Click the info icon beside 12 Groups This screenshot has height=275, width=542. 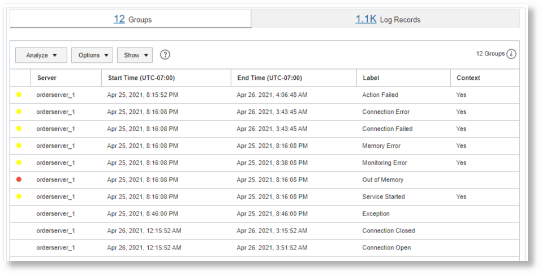(x=511, y=54)
